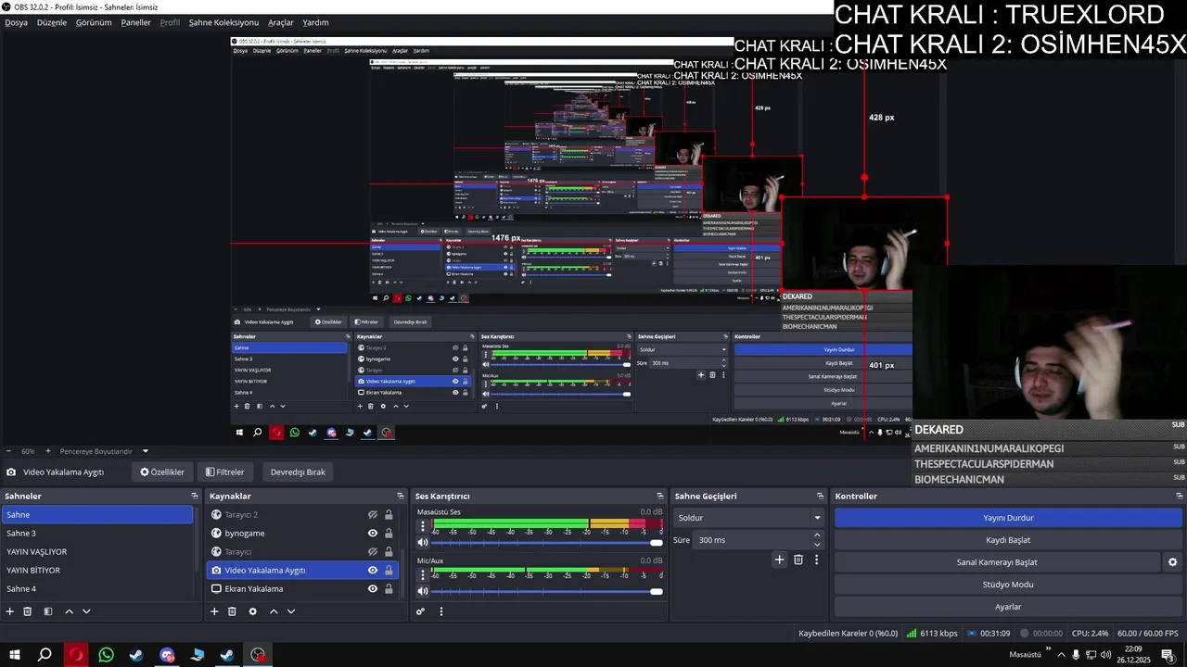Click Devredışı Bırak button
1187x667 pixels.
[x=298, y=472]
